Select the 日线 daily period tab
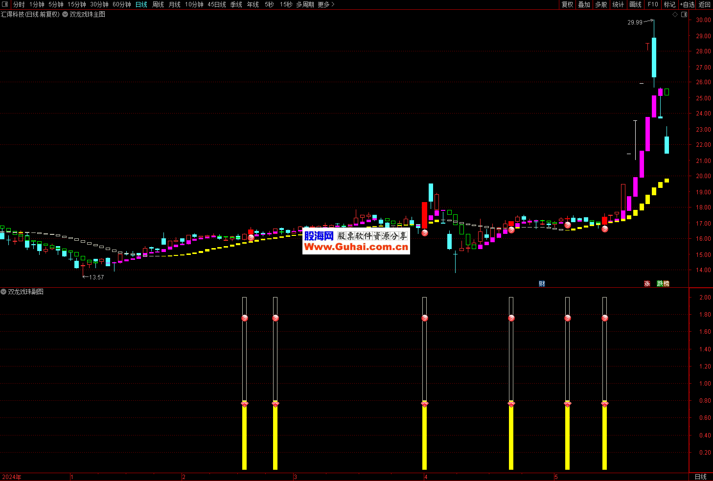713x481 pixels. tap(141, 4)
